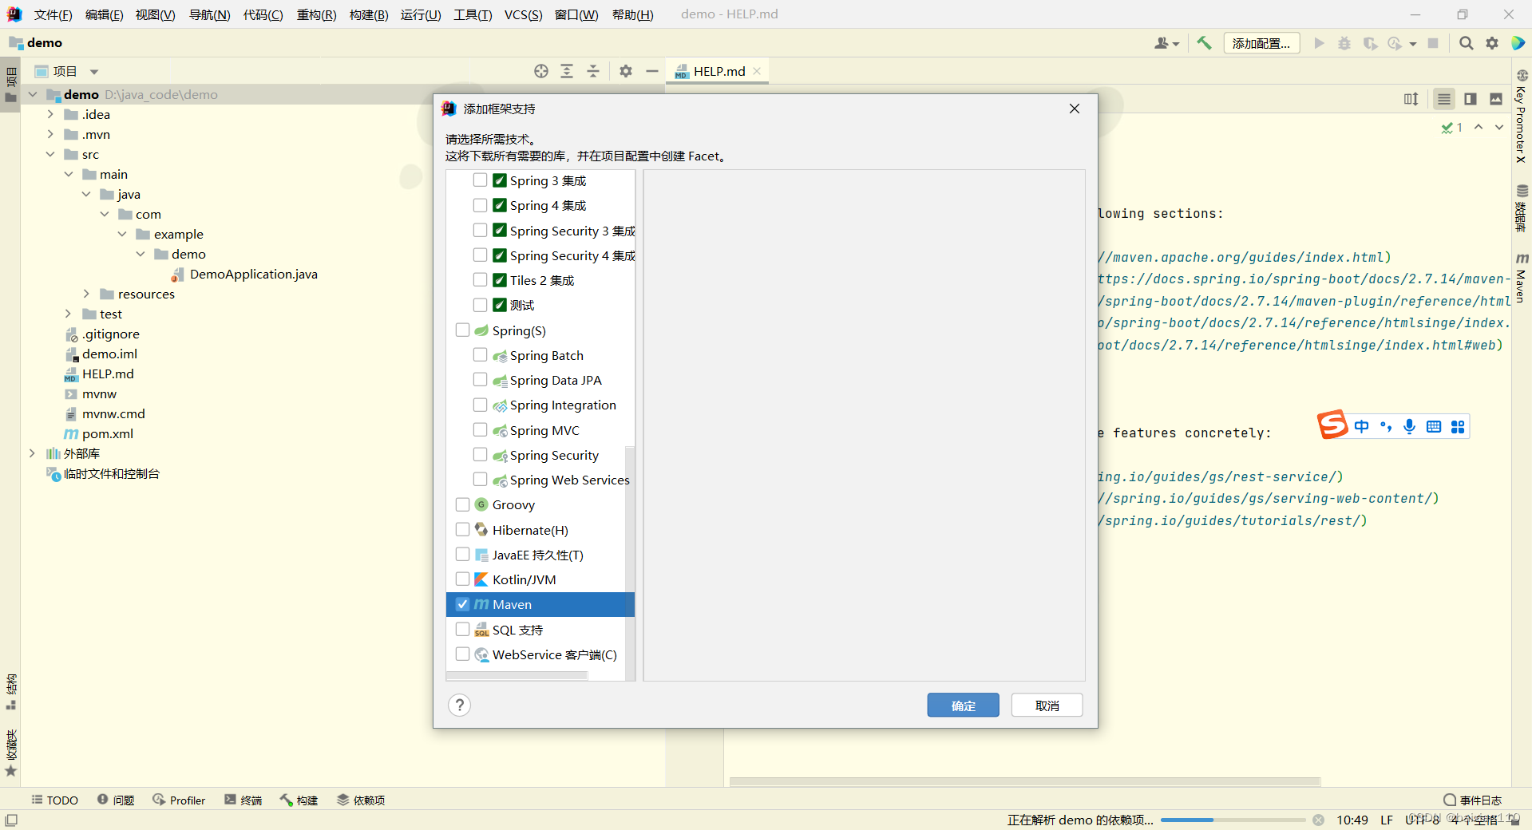
Task: Open Terminal tool window at bottom
Action: coord(243,800)
